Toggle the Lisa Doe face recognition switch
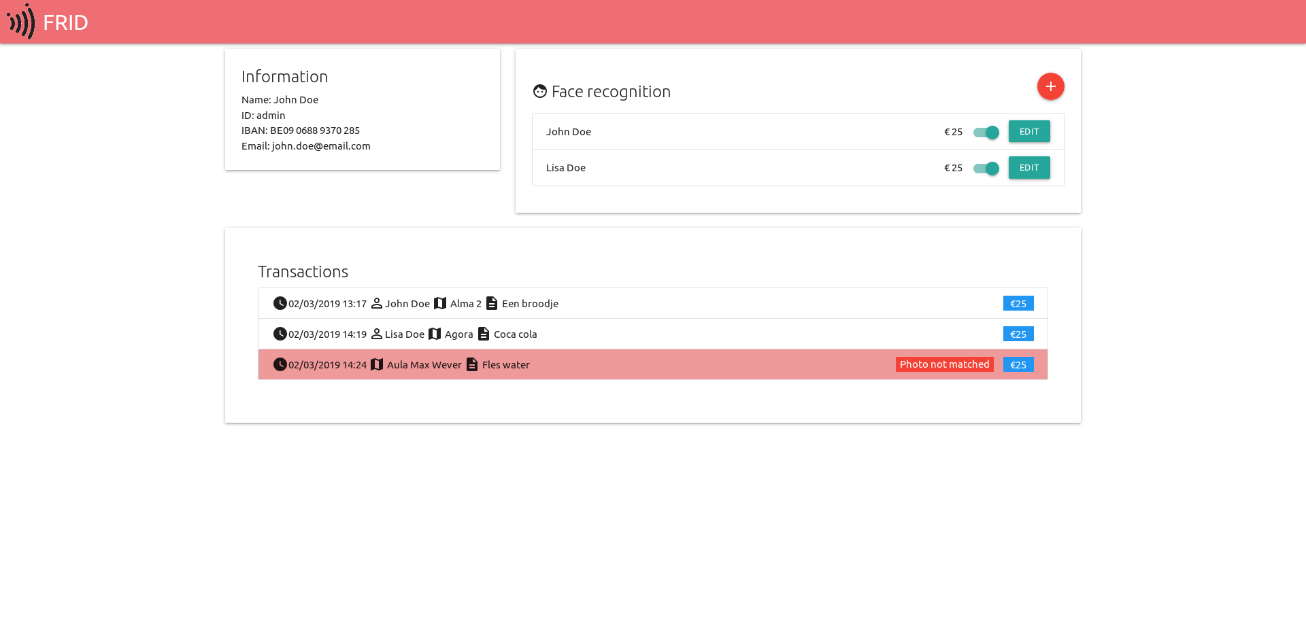This screenshot has width=1306, height=643. click(x=986, y=168)
